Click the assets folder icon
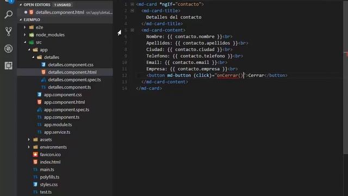The width and height of the screenshot is (348, 196). click(x=35, y=139)
